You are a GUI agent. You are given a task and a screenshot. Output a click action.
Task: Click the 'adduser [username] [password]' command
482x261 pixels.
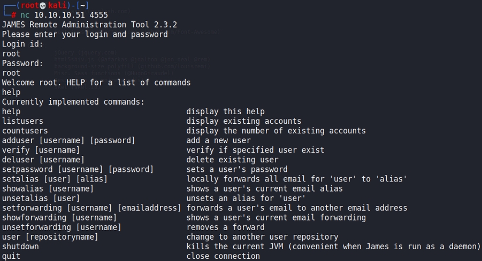(68, 140)
